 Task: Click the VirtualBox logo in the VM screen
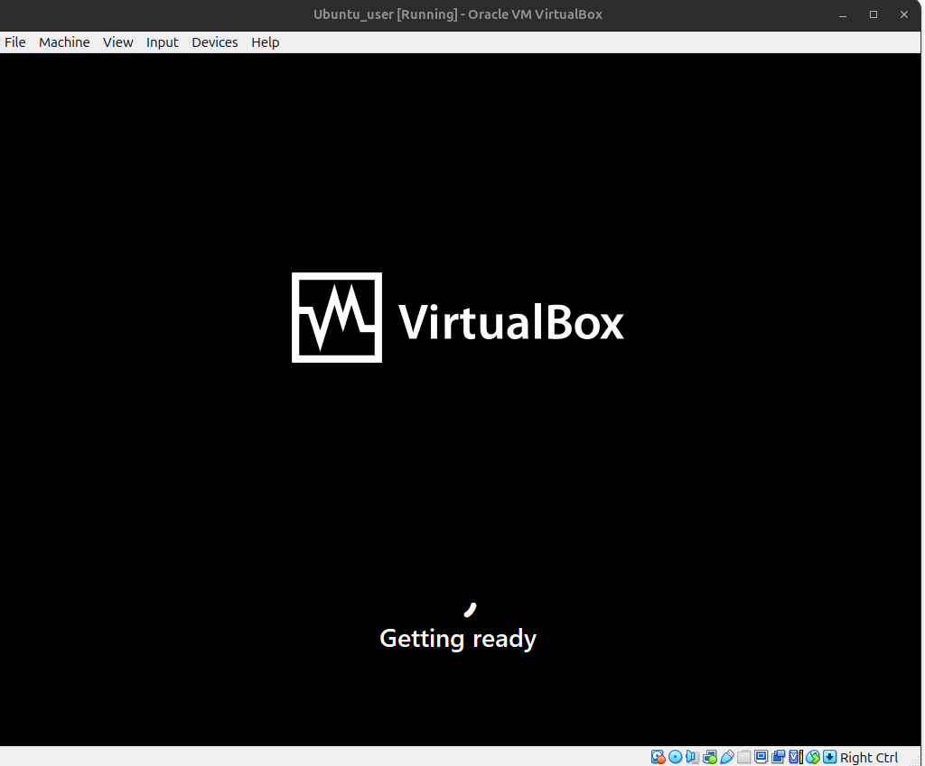(x=458, y=318)
